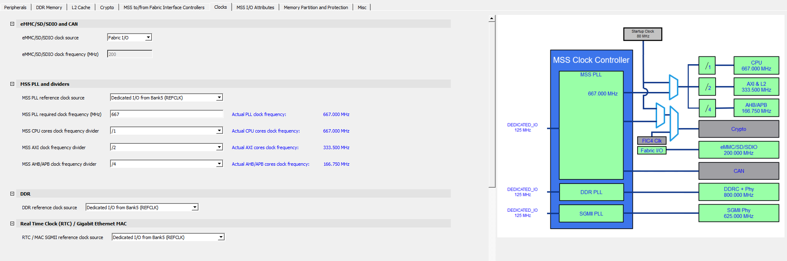Screen dimensions: 787x261
Task: Open MSS CPU cores clock frequency divider dropdown
Action: click(166, 130)
